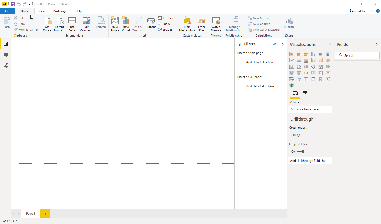
Task: Open the Model relationships view in sidebar
Action: [6, 66]
